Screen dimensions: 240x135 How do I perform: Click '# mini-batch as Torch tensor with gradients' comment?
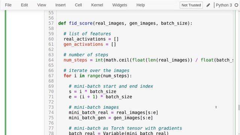[125, 128]
